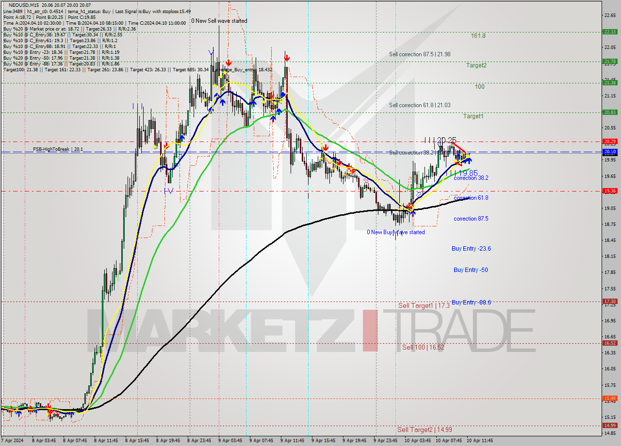
Task: Click the red 14.99 price tag
Action: point(610,426)
